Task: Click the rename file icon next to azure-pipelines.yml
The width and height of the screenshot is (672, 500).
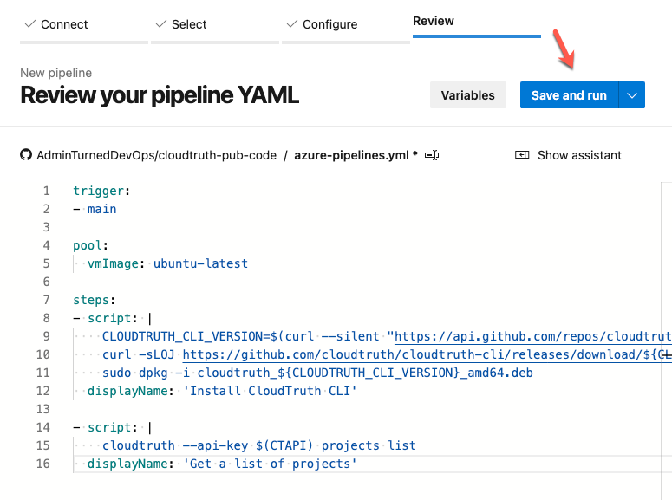Action: tap(432, 155)
